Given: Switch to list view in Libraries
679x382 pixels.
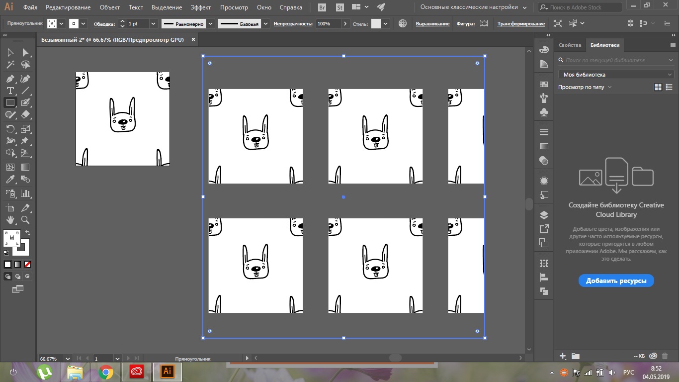Looking at the screenshot, I should pyautogui.click(x=670, y=87).
